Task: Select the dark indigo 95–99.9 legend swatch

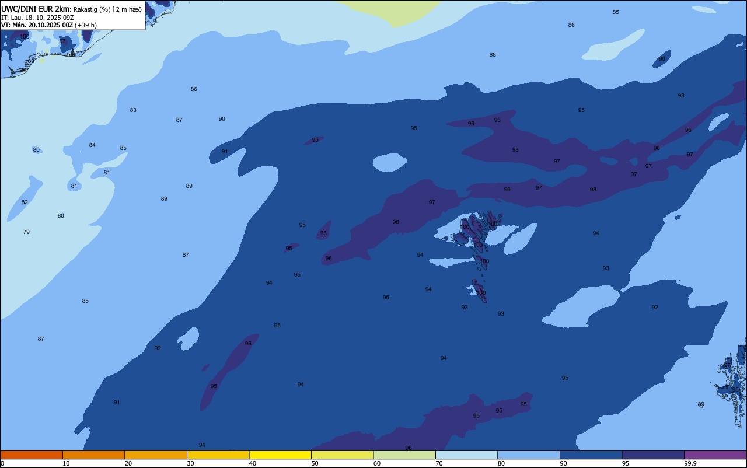Action: tap(653, 455)
